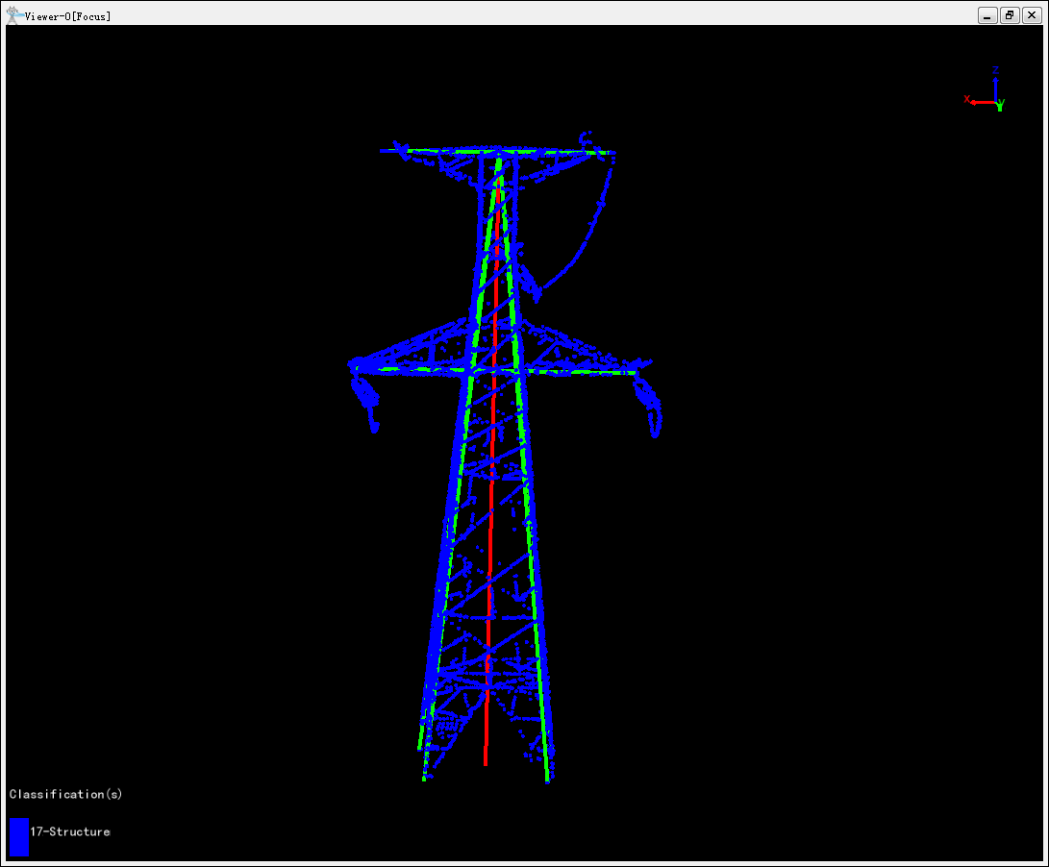Click the Viewer-0[Focus] title text
The image size is (1049, 867).
tap(67, 16)
